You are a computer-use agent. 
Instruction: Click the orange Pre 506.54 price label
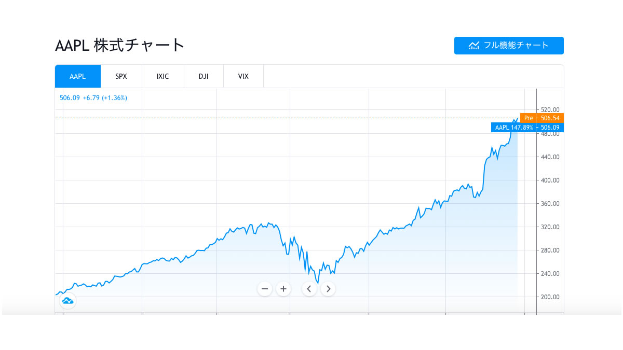point(542,118)
